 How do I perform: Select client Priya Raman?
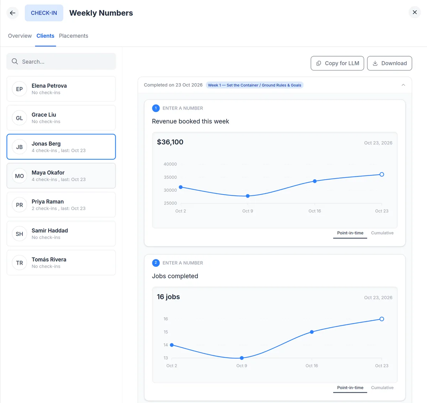pos(61,205)
